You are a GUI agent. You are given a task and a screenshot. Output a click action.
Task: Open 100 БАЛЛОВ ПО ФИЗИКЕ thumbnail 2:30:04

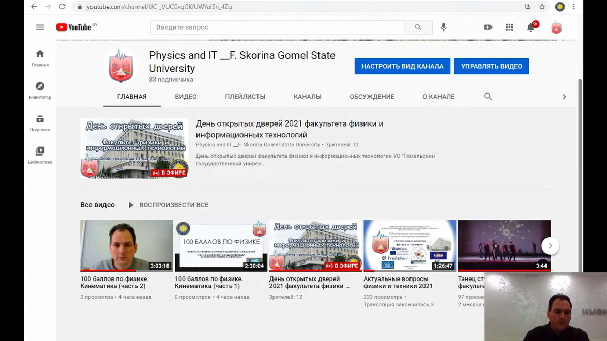point(221,245)
